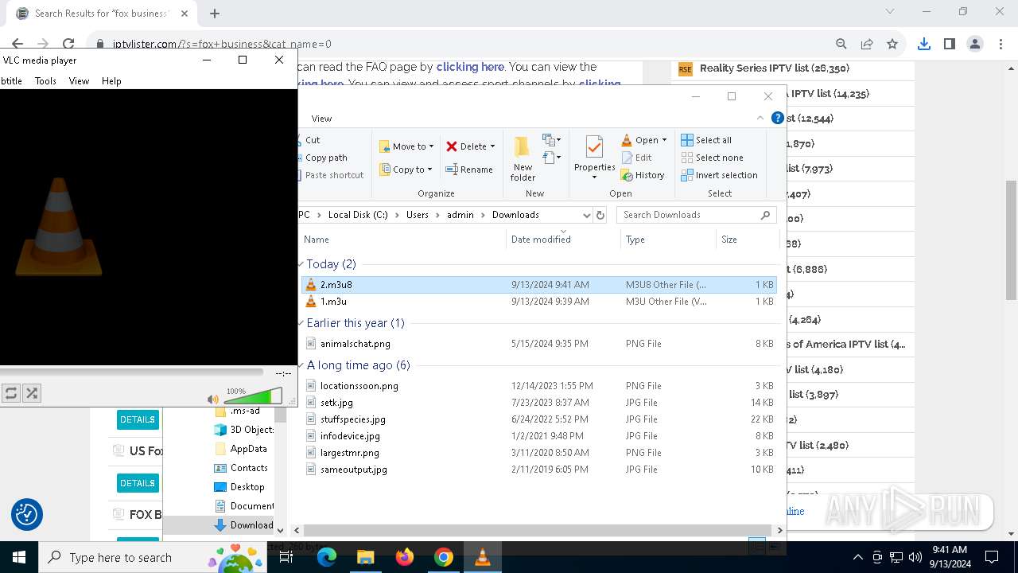Collapse the A long time ago group

[301, 365]
